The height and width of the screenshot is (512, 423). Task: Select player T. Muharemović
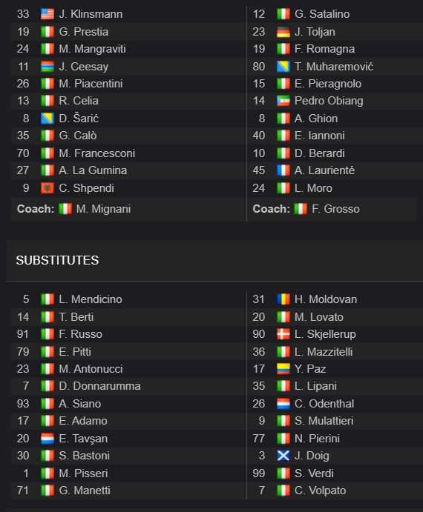334,67
